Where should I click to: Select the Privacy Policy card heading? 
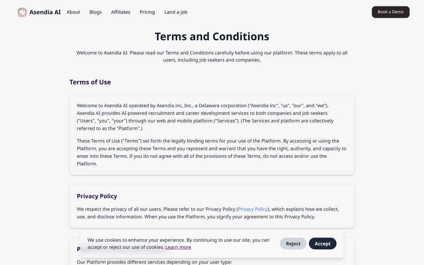[97, 196]
